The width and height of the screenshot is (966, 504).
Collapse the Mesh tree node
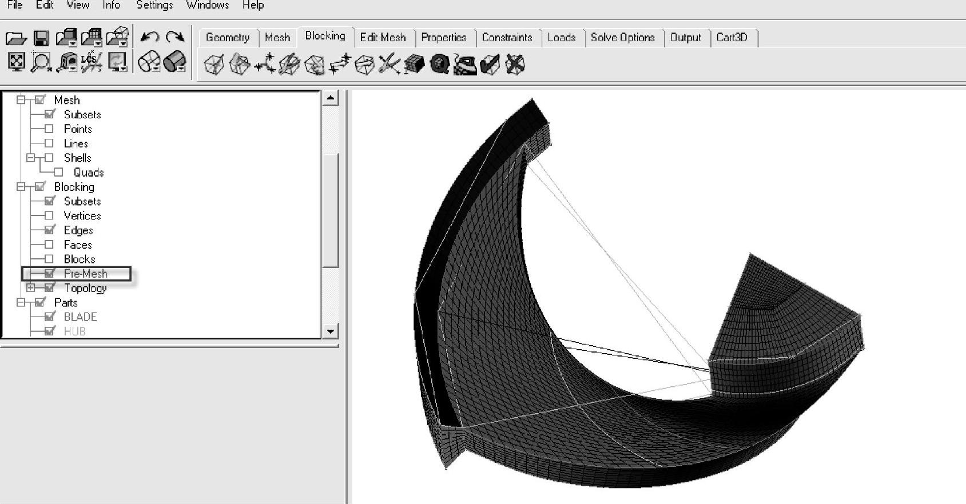pyautogui.click(x=21, y=99)
